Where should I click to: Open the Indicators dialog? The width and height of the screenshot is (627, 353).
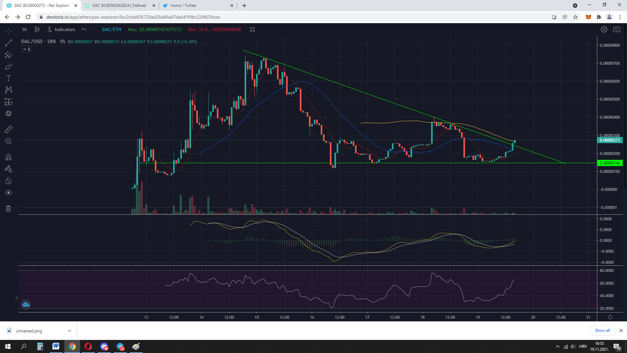[x=61, y=29]
